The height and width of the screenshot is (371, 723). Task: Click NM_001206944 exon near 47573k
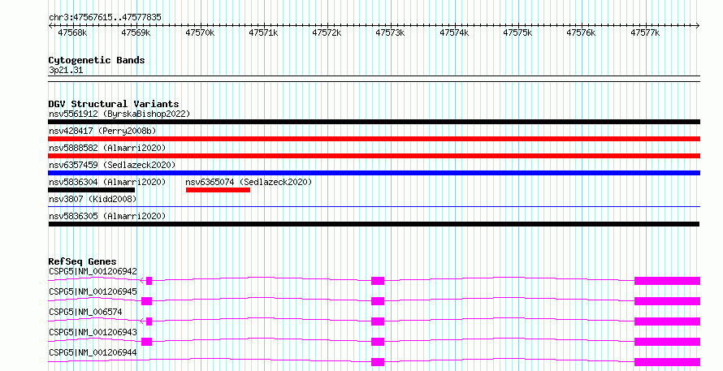[x=378, y=362]
